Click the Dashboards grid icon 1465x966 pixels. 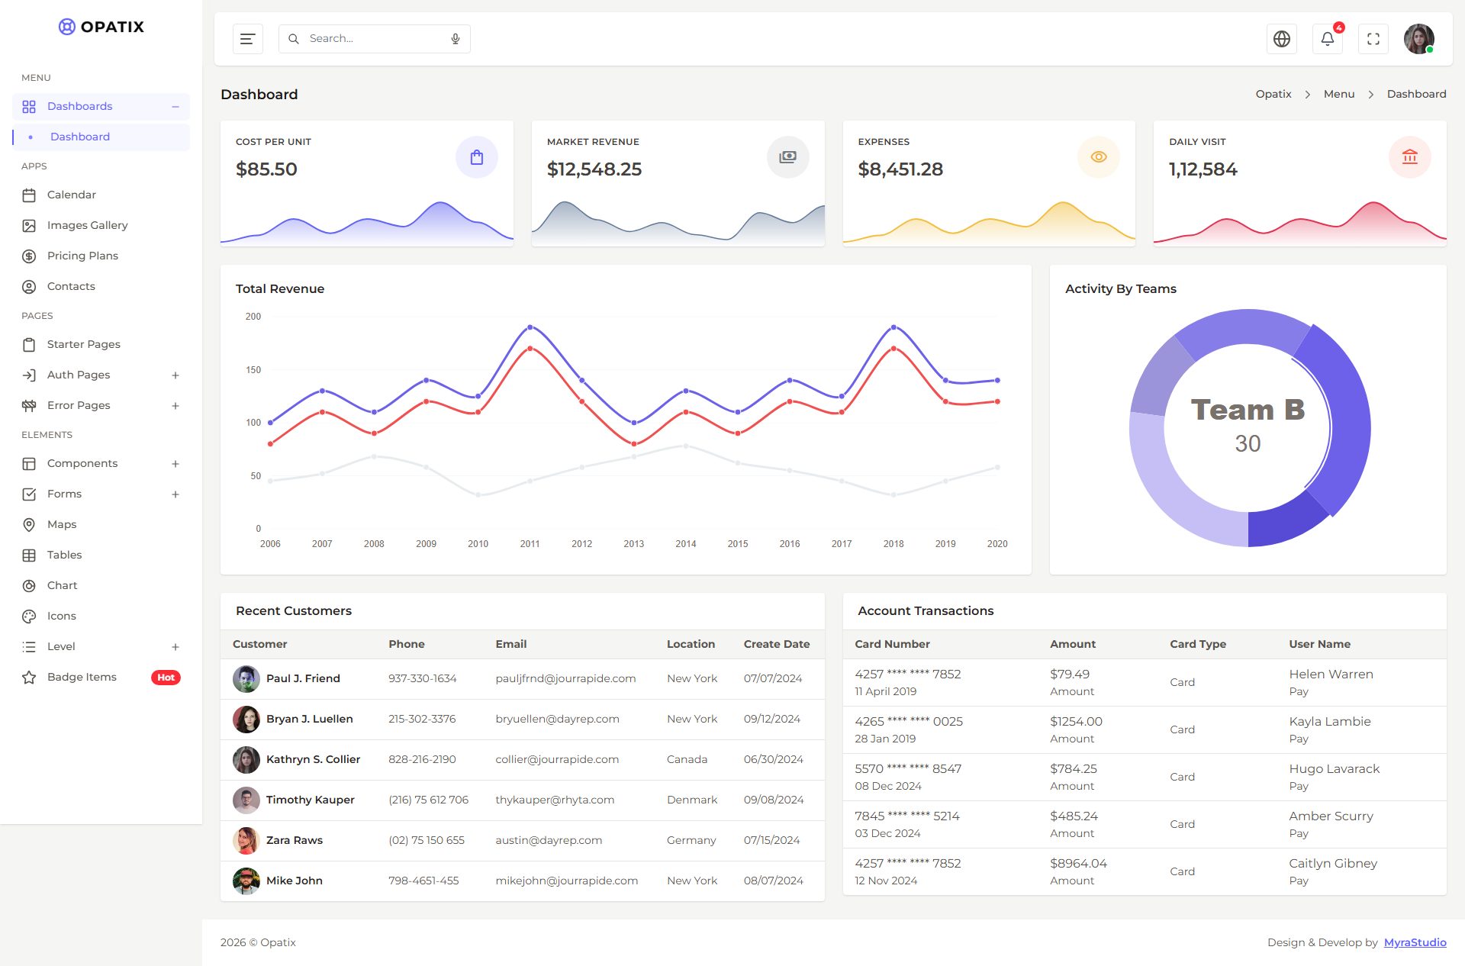point(29,107)
